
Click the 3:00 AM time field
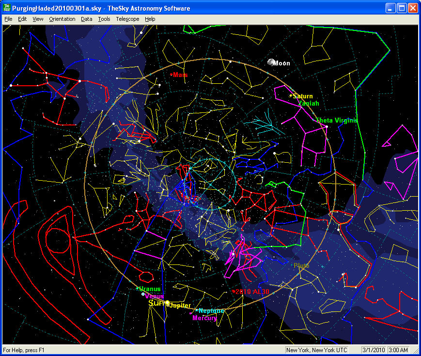[399, 350]
